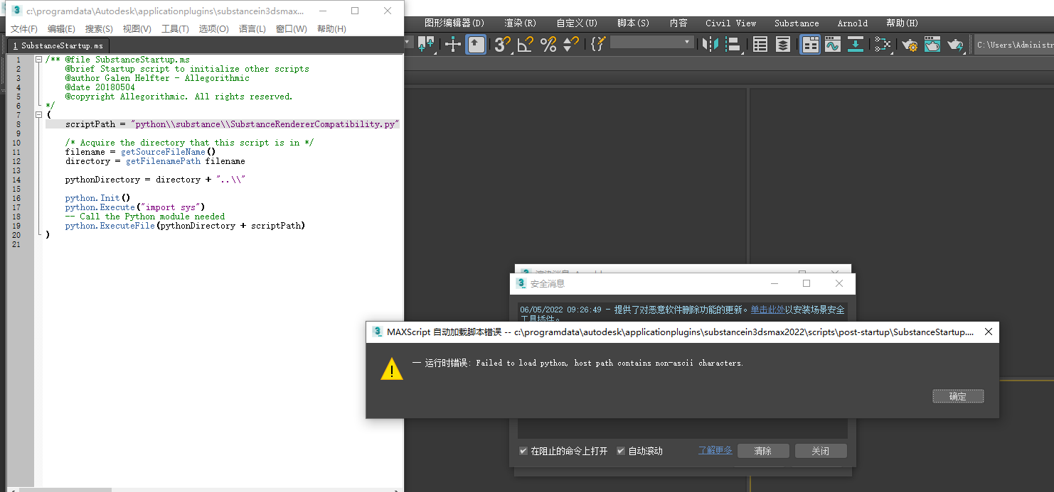
Task: Toggle angle snap on toolbar
Action: coord(525,45)
